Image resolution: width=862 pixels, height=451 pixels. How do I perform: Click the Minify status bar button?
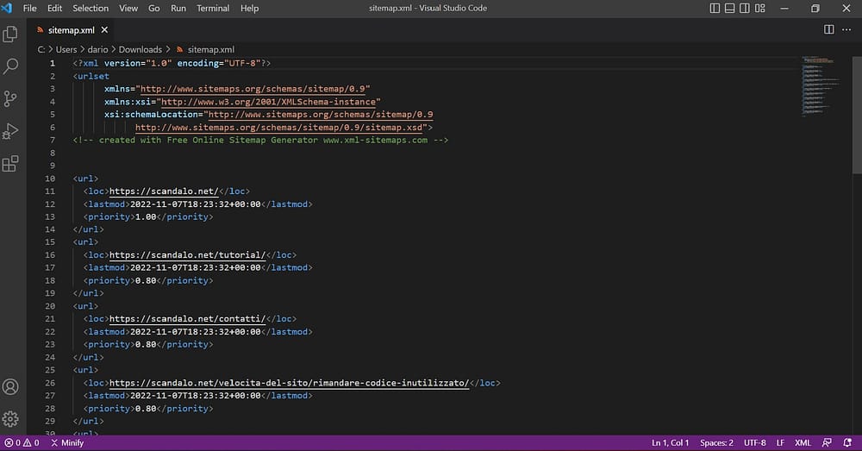pyautogui.click(x=67, y=442)
